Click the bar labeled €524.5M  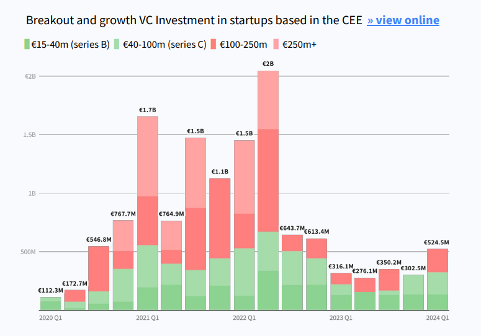pyautogui.click(x=438, y=279)
